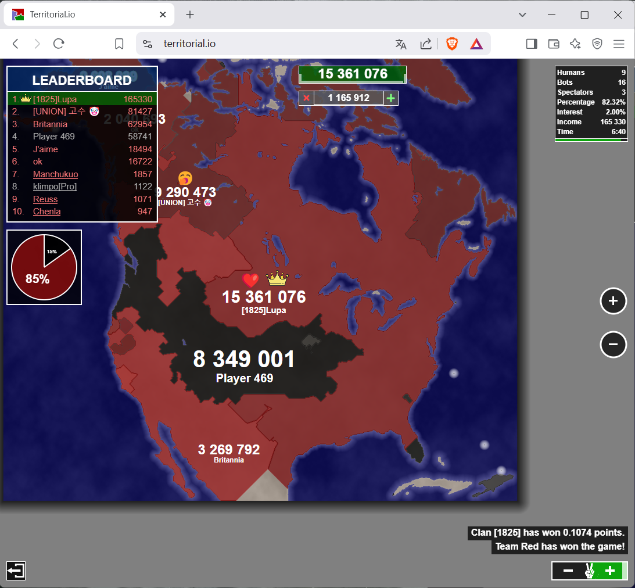Select the Territorial.io browser tab

[x=88, y=15]
